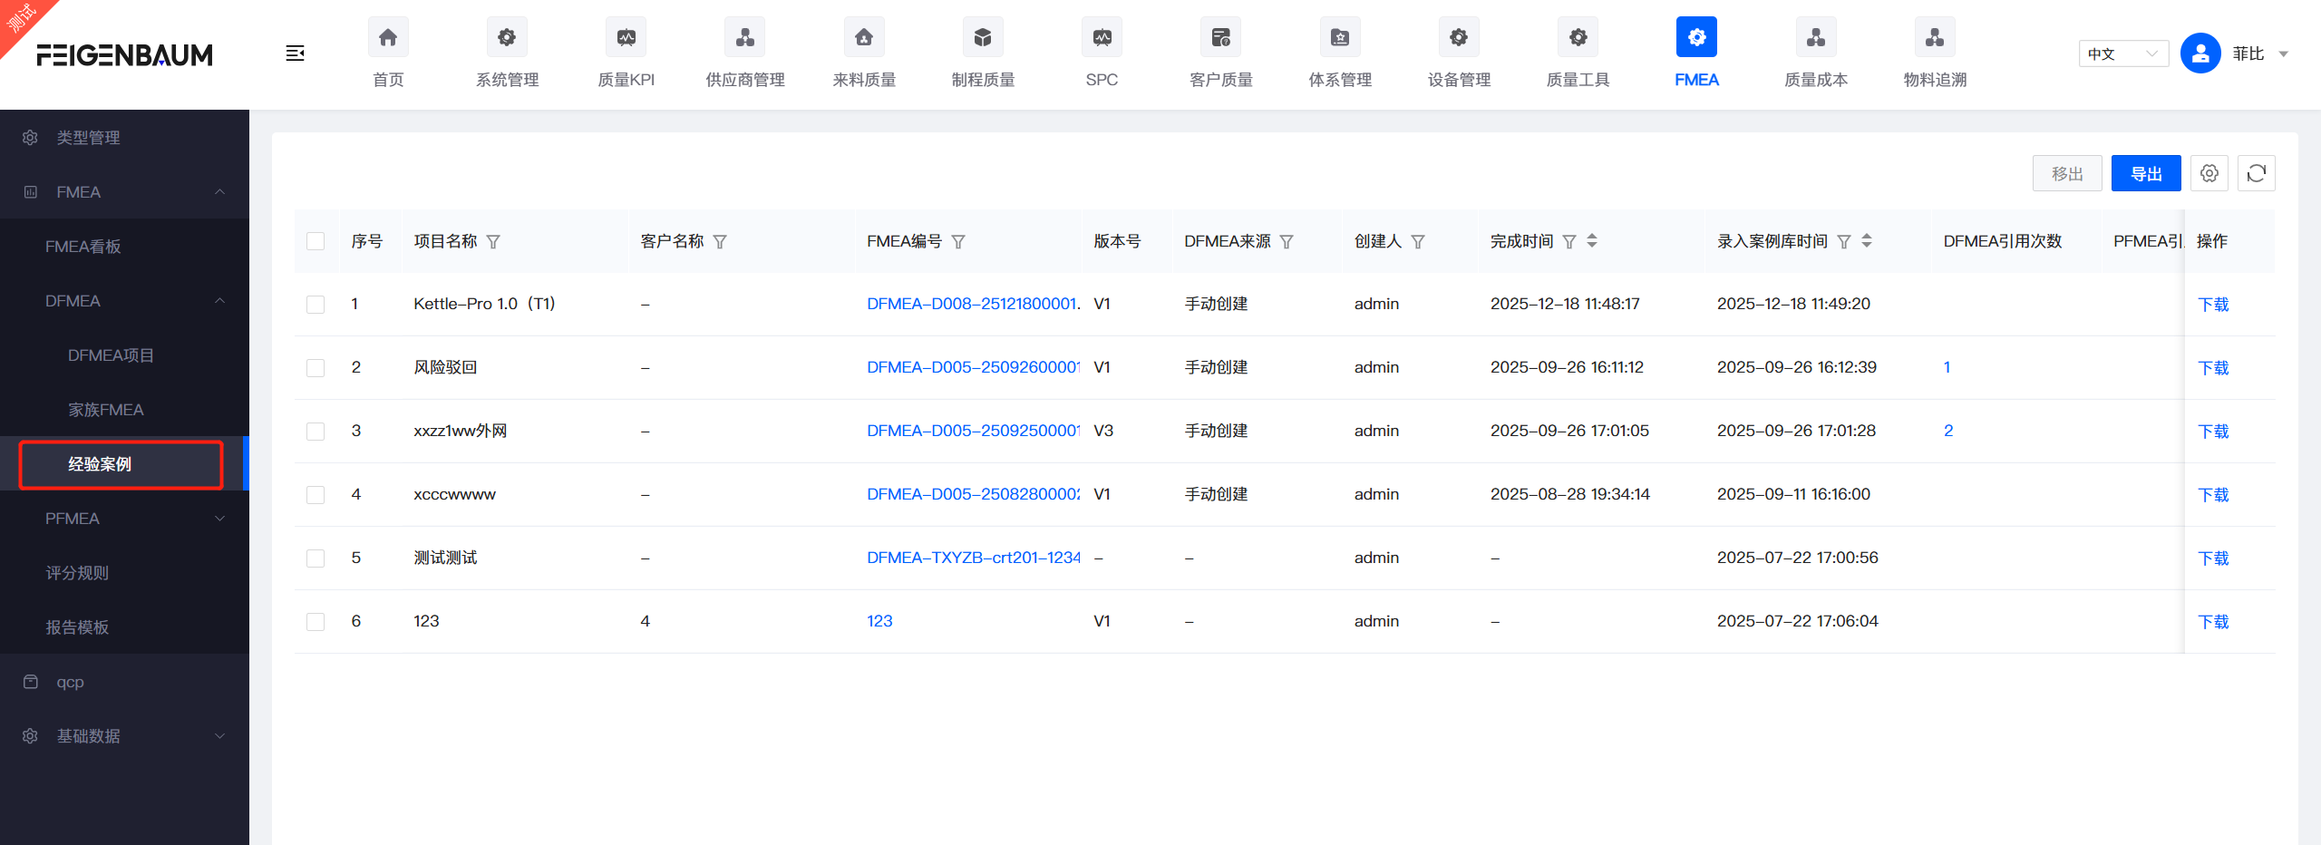This screenshot has height=845, width=2321.
Task: Toggle the select-all checkbox in table header
Action: [x=316, y=241]
